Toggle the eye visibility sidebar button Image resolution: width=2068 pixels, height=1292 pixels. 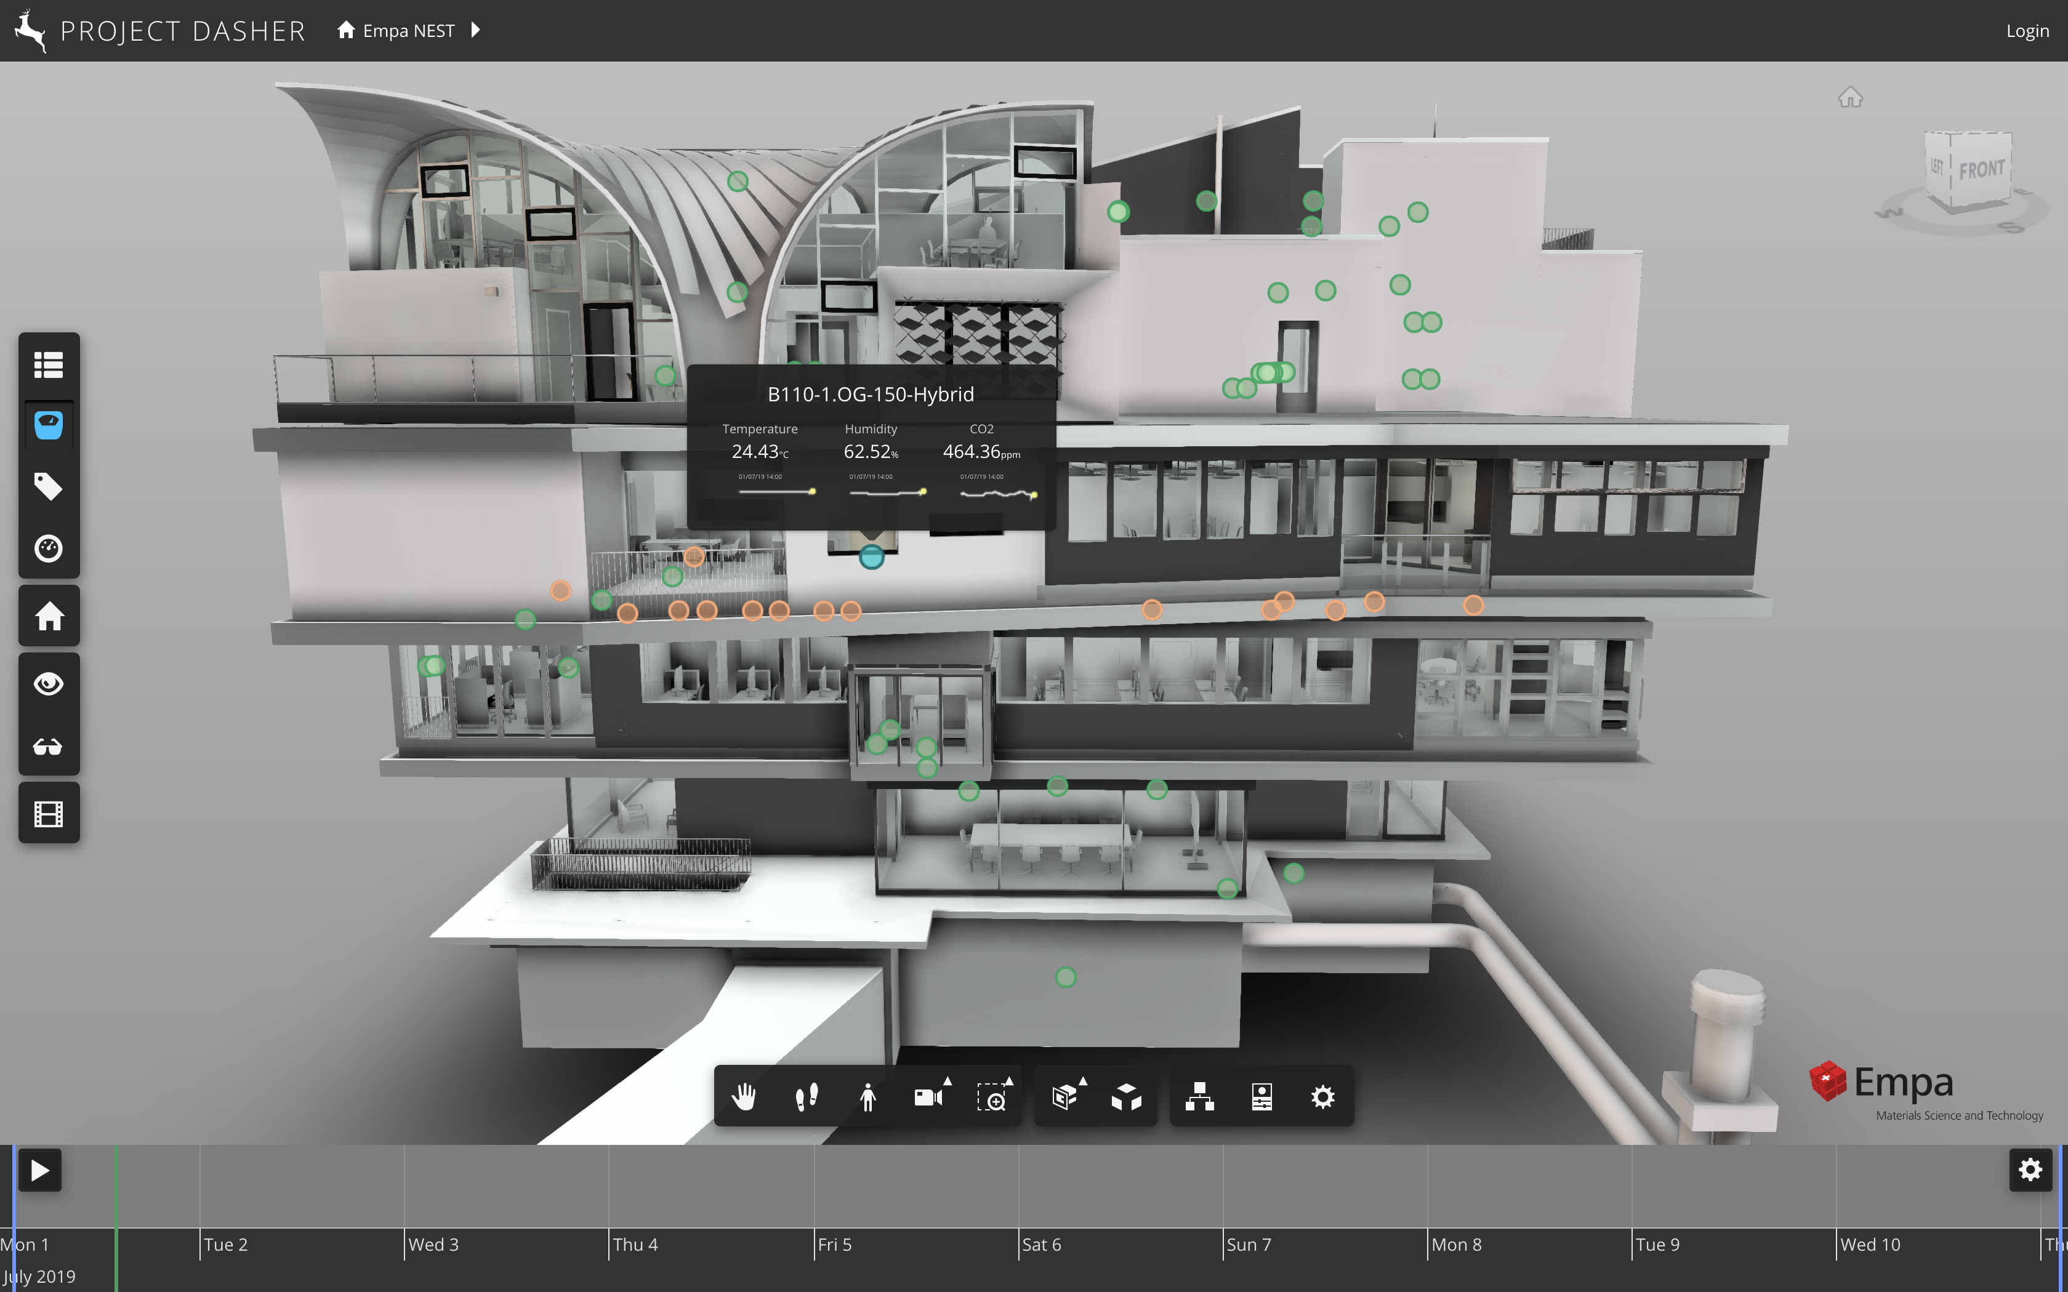(49, 684)
